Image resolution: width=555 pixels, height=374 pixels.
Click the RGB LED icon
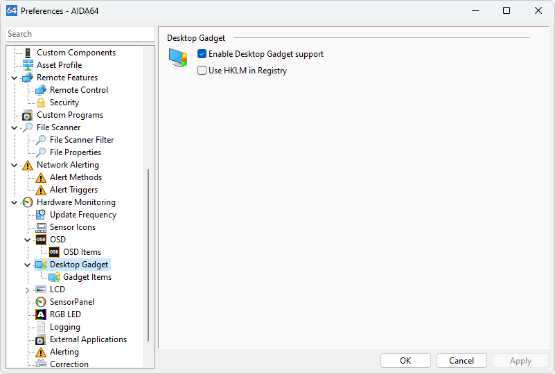(x=41, y=314)
